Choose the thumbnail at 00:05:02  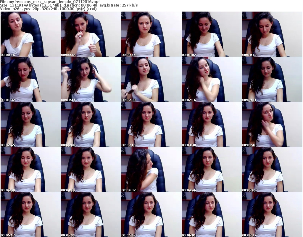[x=272, y=170]
